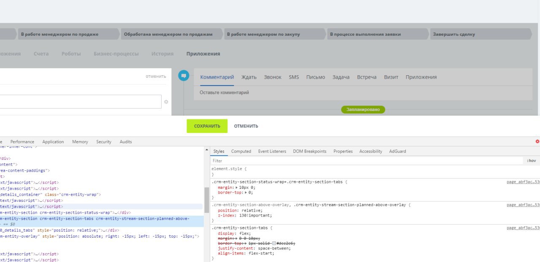The height and width of the screenshot is (262, 540).
Task: Click the green Запланировано label
Action: click(363, 110)
